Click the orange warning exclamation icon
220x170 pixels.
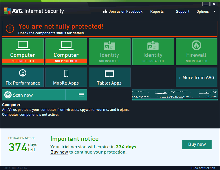click(10, 29)
